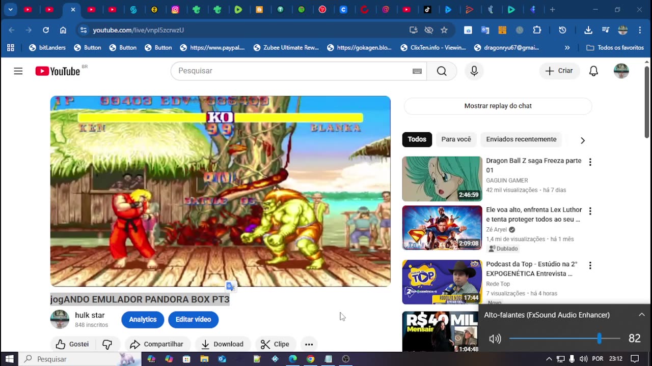Select the Todos filter chip
This screenshot has width=652, height=366.
click(417, 139)
